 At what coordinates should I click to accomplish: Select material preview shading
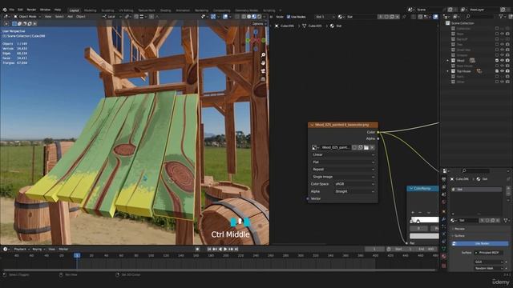pyautogui.click(x=254, y=17)
